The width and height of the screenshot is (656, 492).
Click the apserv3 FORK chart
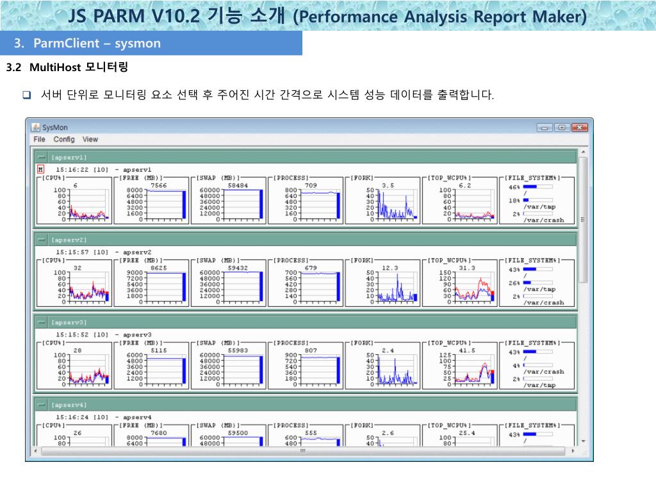point(382,366)
